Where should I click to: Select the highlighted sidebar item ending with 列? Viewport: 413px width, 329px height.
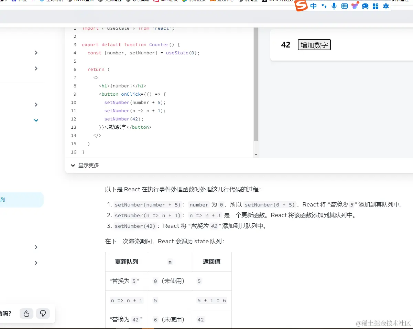coord(21,200)
